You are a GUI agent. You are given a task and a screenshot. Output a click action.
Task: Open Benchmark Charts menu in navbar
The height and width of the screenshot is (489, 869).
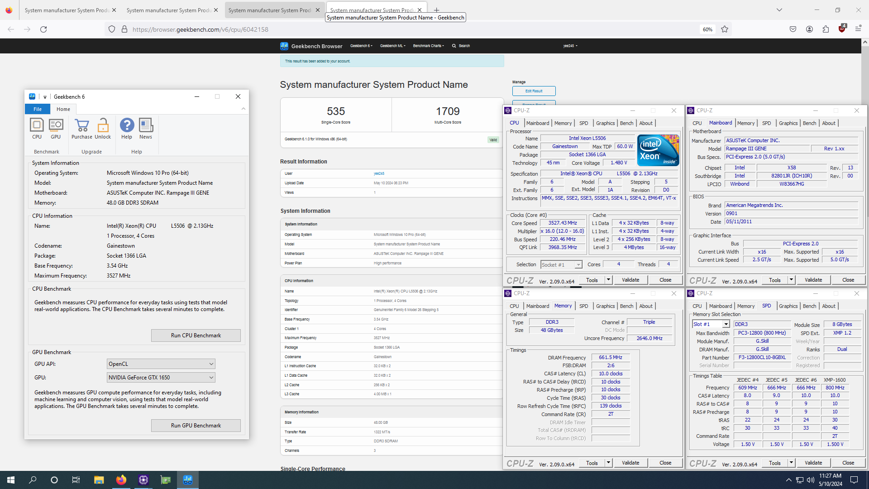[428, 46]
